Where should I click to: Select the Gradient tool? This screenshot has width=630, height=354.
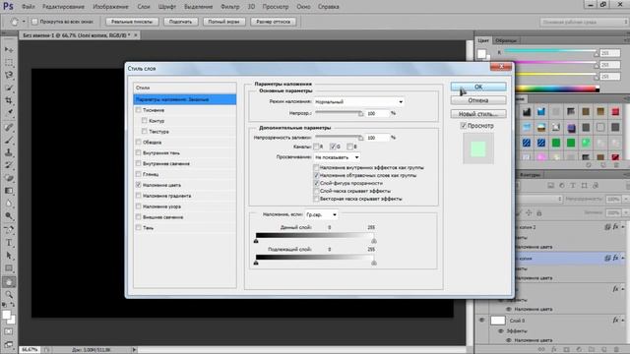9,191
